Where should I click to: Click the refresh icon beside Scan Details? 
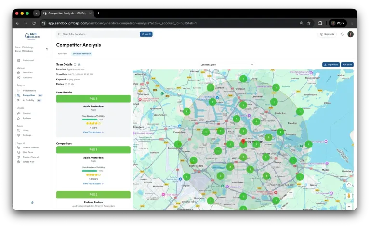click(x=79, y=64)
